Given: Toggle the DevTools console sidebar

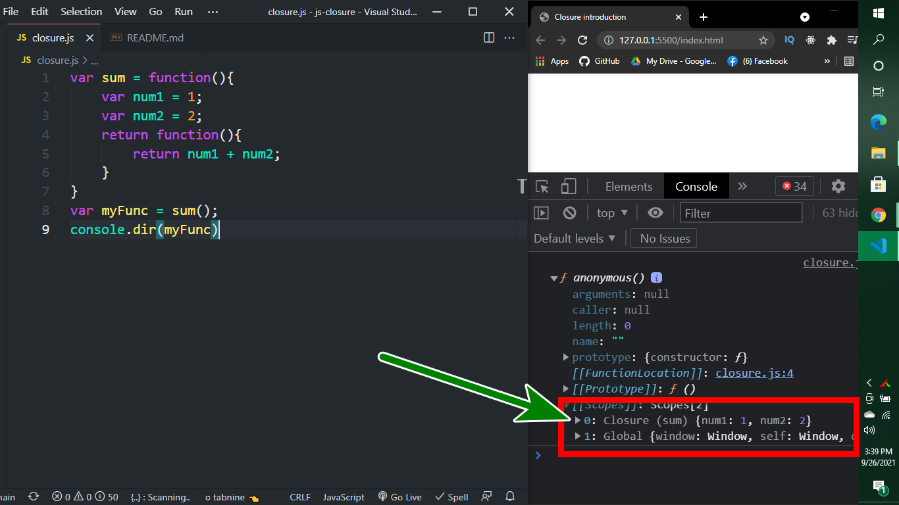Looking at the screenshot, I should pos(541,213).
